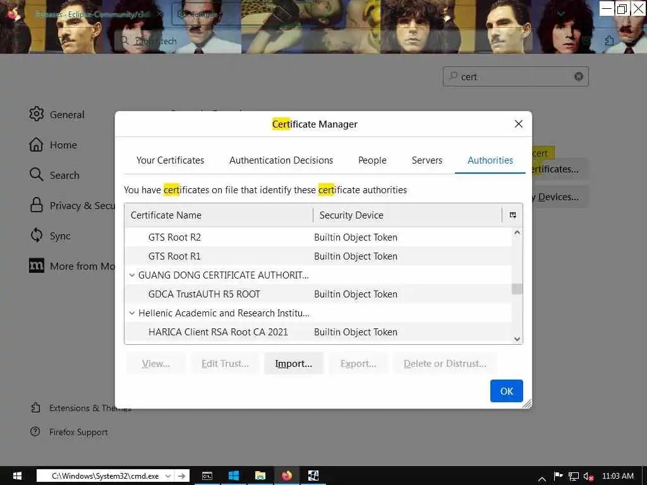Open the last pinned taskbar app icon
This screenshot has height=485, width=647.
tap(313, 476)
